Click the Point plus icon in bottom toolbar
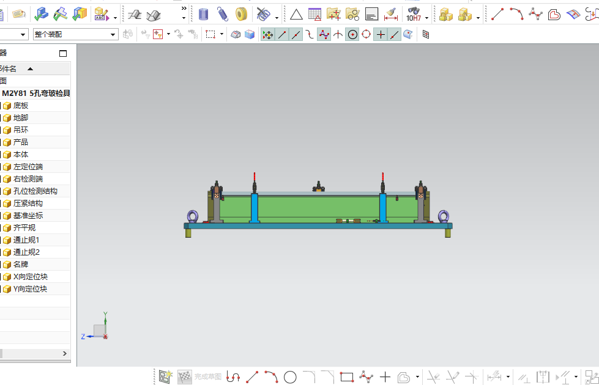The image size is (599, 385). [385, 378]
